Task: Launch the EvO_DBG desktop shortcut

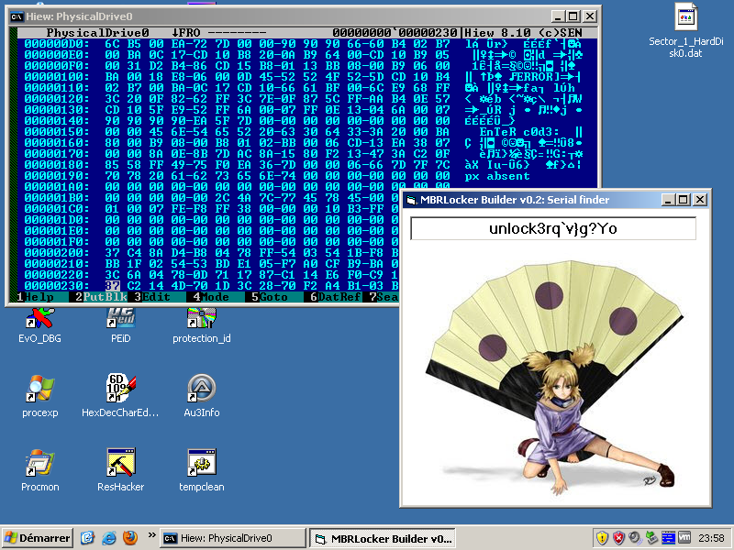Action: pos(39,325)
